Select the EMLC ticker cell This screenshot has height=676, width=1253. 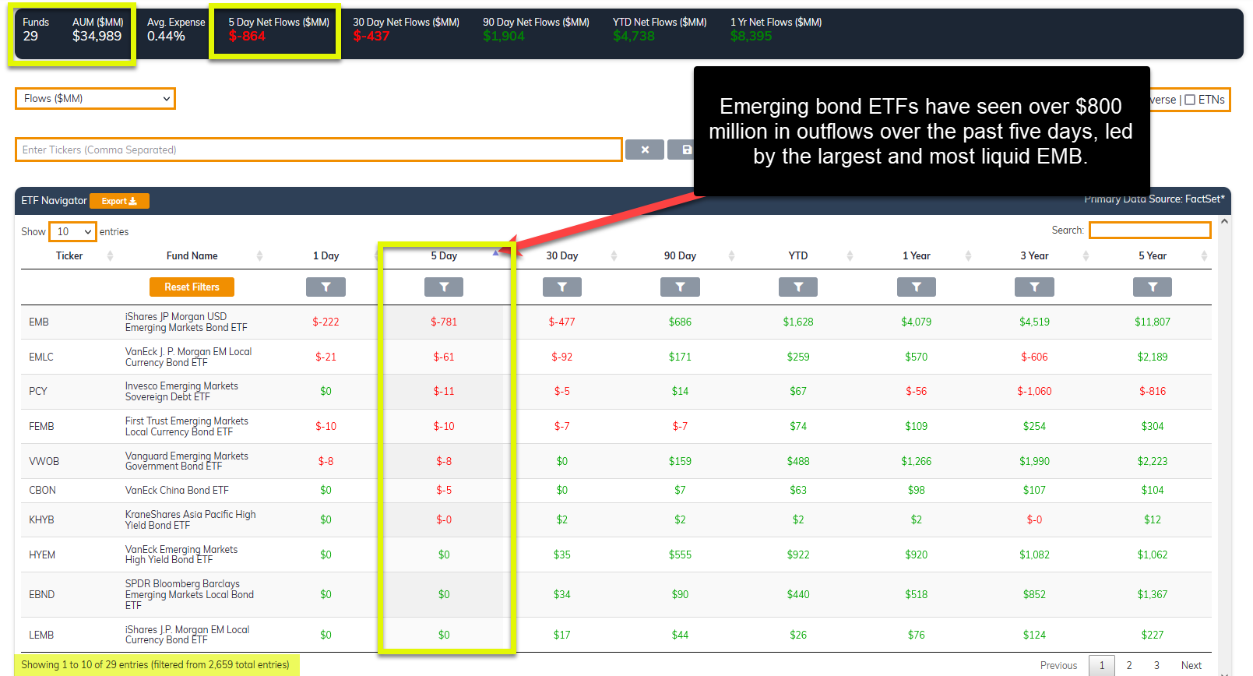[41, 357]
